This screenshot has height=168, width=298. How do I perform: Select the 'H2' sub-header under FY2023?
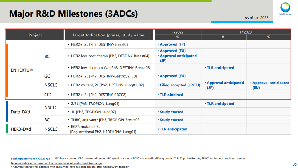268,37
